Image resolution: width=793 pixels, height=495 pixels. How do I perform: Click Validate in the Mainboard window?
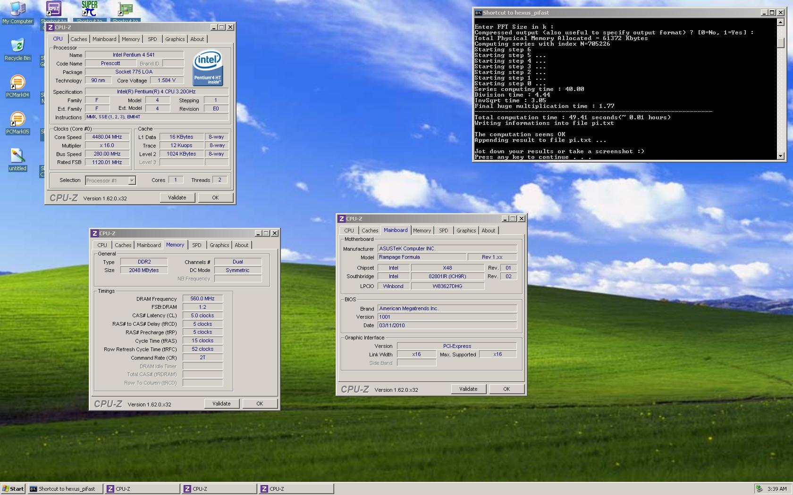[468, 389]
